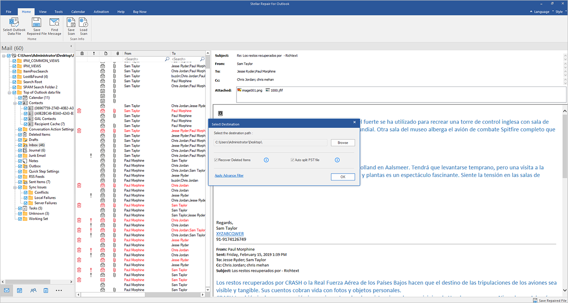The height and width of the screenshot is (303, 568).
Task: Toggle Recover Deleted Items checkbox
Action: click(x=216, y=160)
